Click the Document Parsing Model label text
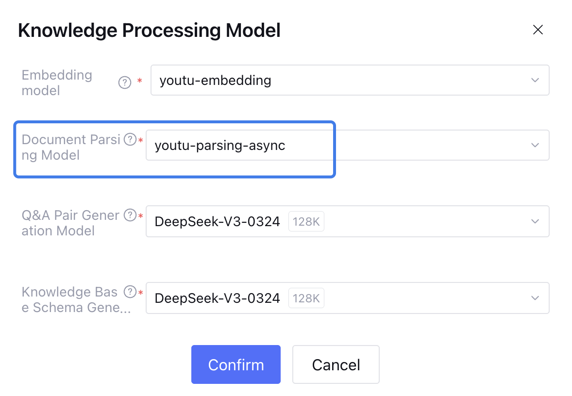The image size is (572, 396). pos(70,148)
